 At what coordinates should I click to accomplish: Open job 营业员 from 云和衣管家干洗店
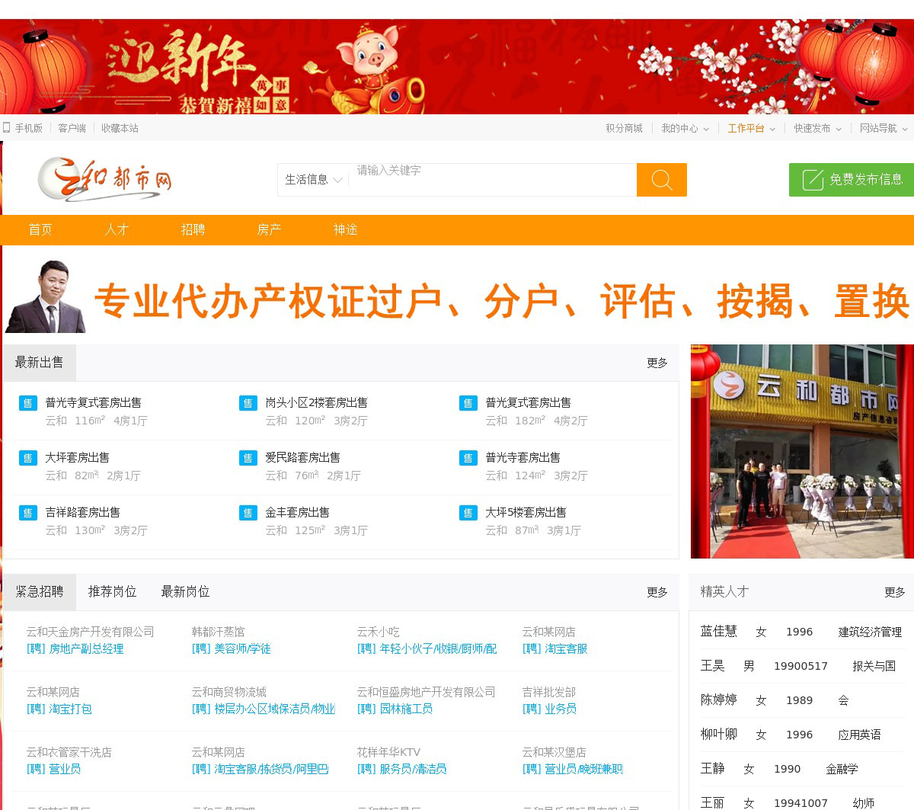(x=53, y=770)
